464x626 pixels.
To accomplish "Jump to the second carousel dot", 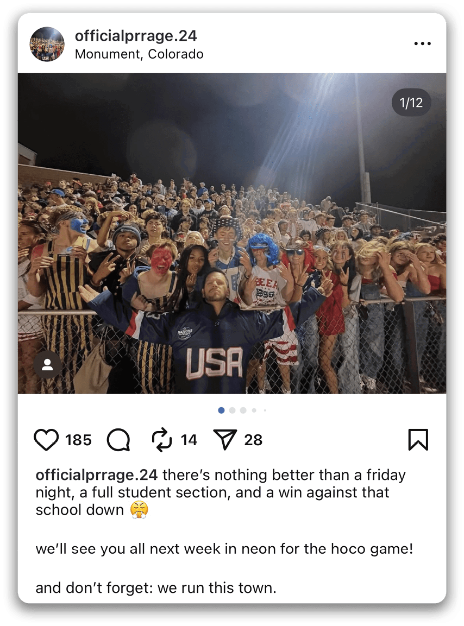I will [232, 410].
